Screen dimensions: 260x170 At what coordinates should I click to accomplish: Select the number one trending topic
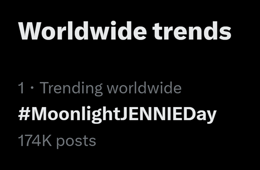click(117, 115)
